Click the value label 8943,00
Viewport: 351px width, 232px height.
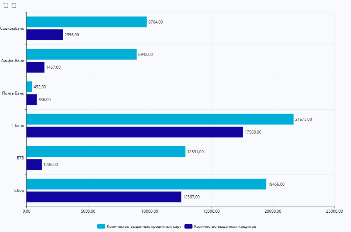point(145,55)
